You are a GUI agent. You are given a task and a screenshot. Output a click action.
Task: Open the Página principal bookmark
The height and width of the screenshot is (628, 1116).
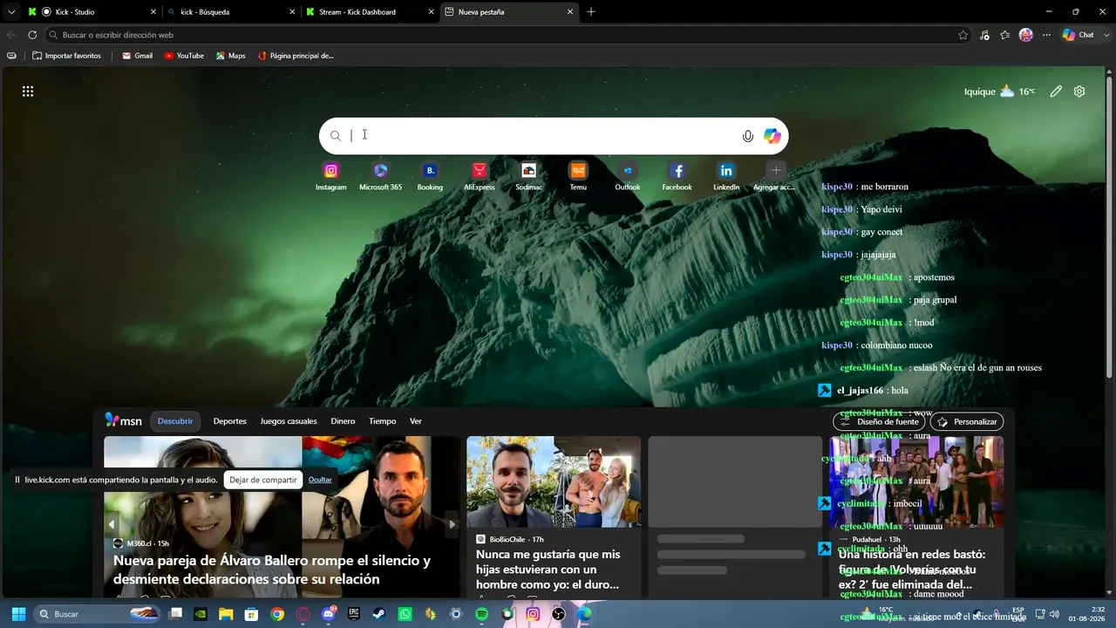[296, 56]
